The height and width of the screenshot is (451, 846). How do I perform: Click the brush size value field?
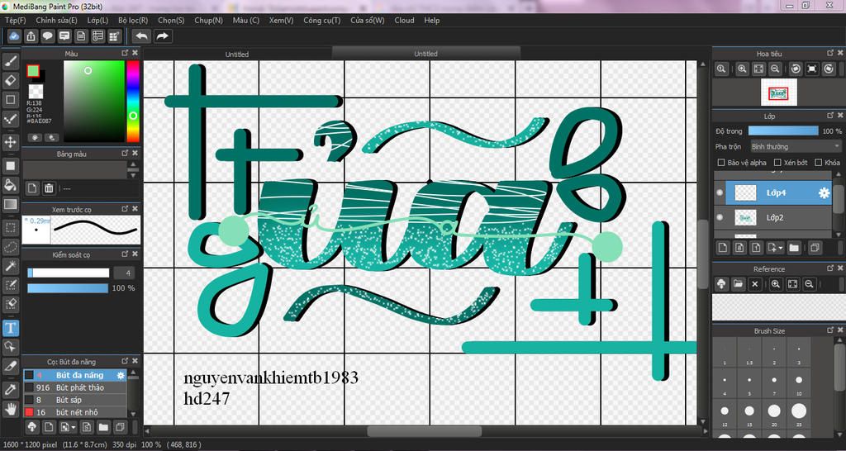pyautogui.click(x=124, y=273)
